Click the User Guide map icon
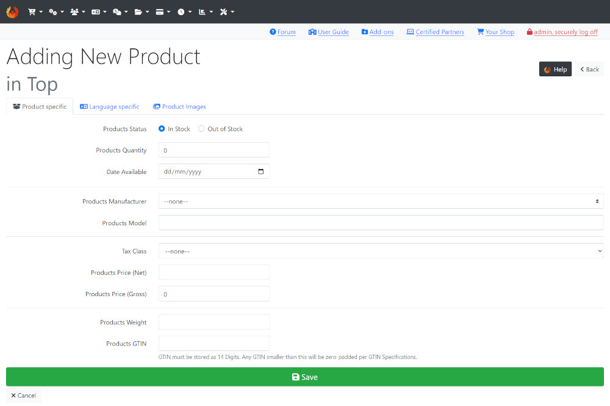The width and height of the screenshot is (610, 406). click(312, 32)
